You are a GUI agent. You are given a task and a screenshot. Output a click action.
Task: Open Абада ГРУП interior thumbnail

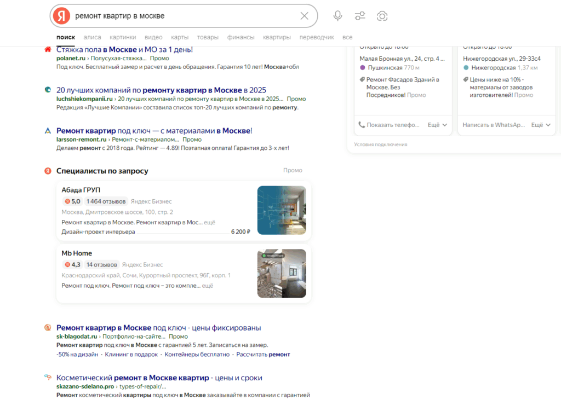point(282,210)
